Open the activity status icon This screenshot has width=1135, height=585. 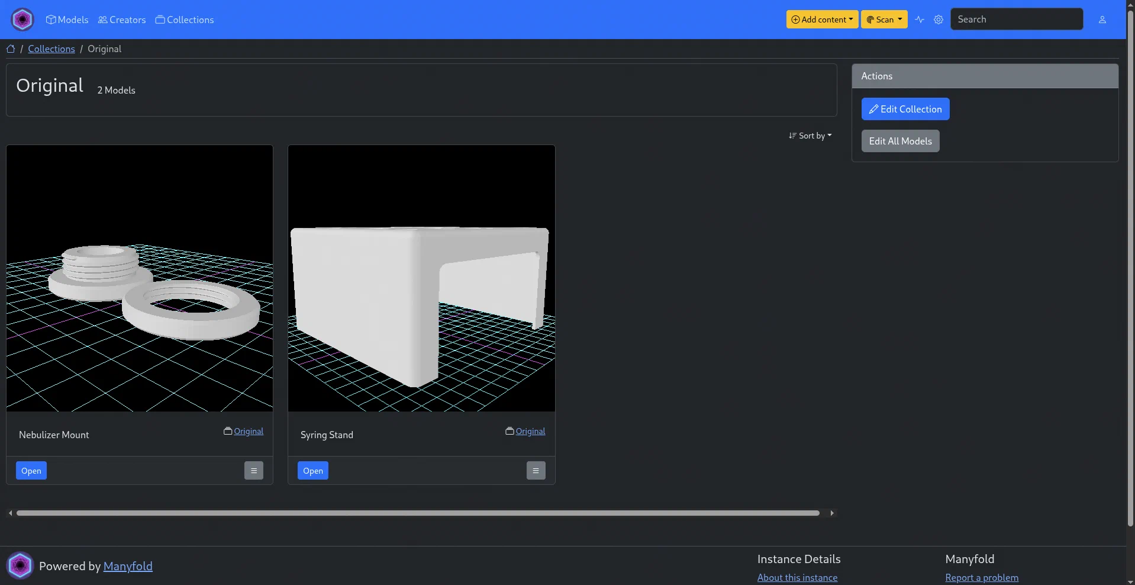tap(919, 20)
